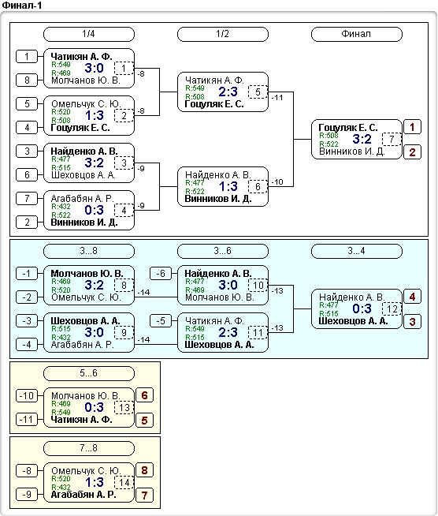This screenshot has width=438, height=516.
Task: Click the 1/4 round header
Action: point(89,34)
